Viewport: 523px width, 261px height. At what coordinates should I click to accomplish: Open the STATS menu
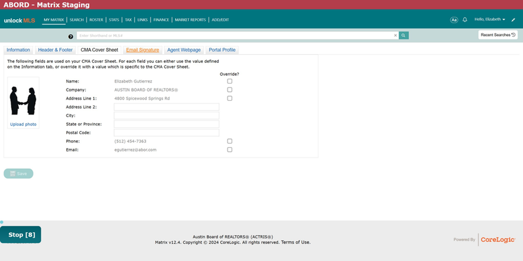tap(114, 20)
